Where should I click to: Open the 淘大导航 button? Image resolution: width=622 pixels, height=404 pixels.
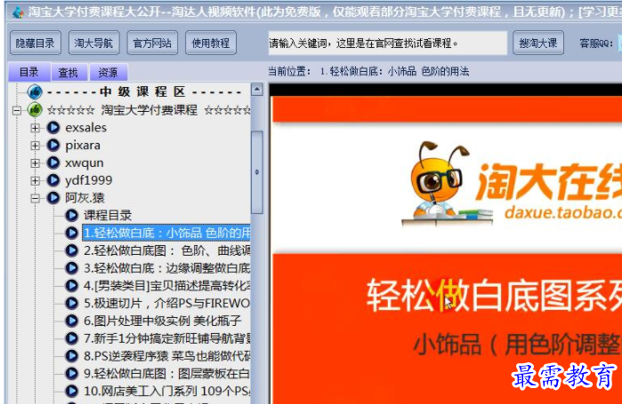[93, 43]
